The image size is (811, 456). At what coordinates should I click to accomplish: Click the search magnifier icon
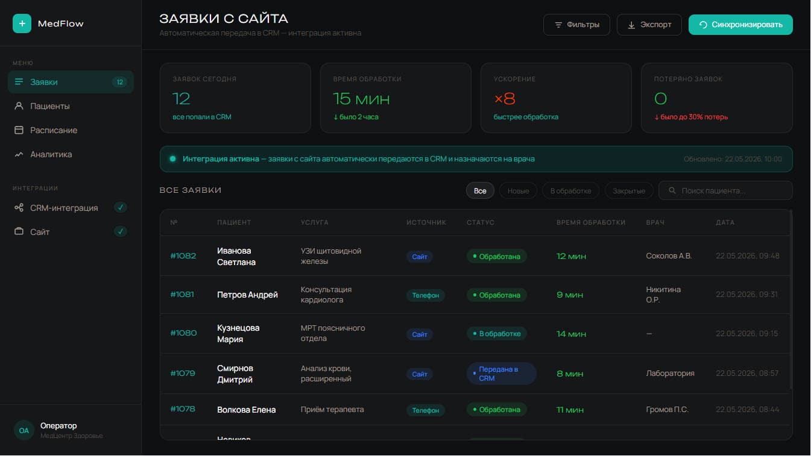point(672,190)
